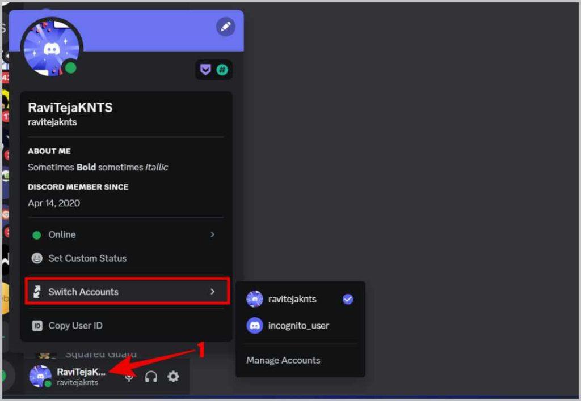Toggle the headphones deafen icon
Image resolution: width=581 pixels, height=401 pixels.
click(151, 377)
